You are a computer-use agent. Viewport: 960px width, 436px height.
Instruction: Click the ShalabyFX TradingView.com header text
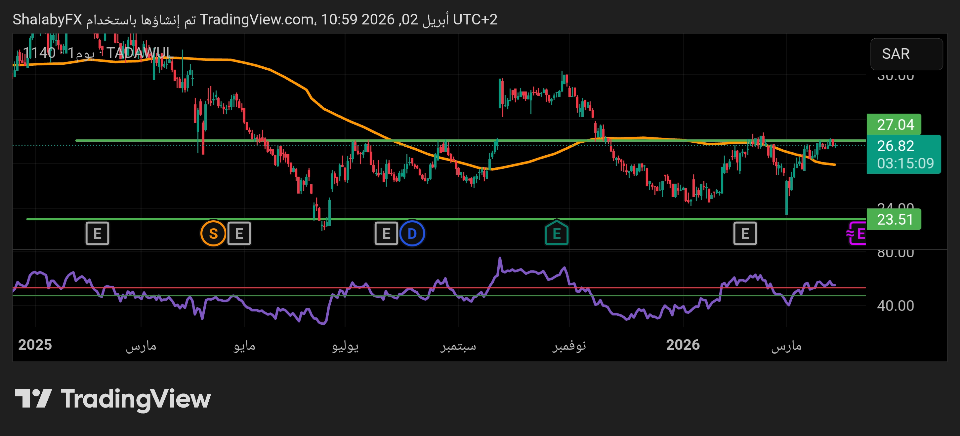pyautogui.click(x=255, y=19)
